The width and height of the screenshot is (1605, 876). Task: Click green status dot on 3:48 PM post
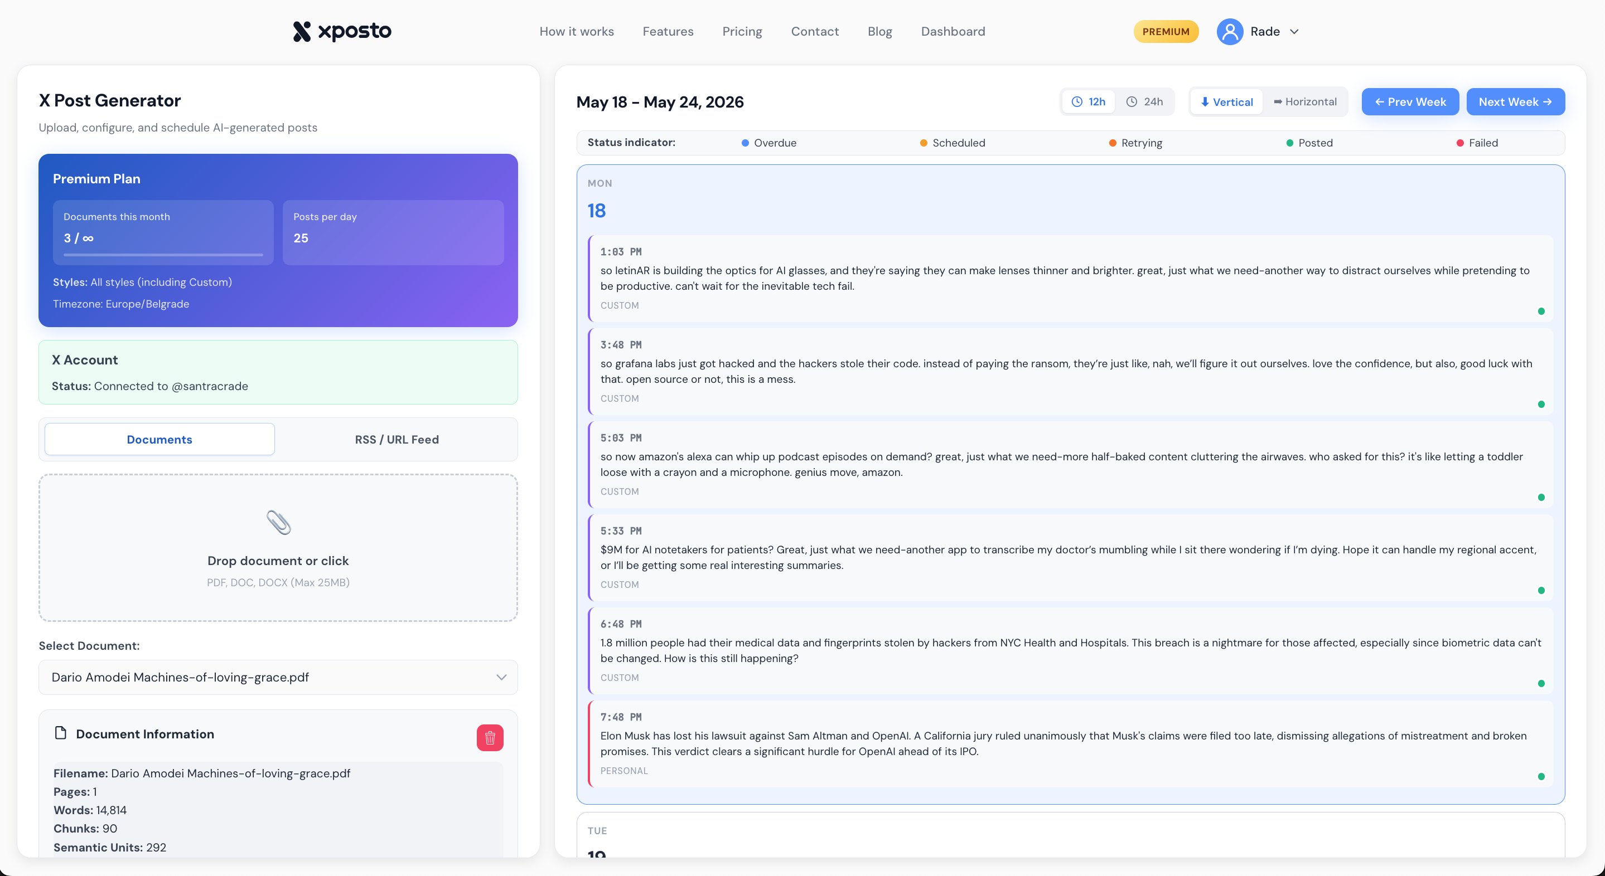(1541, 404)
